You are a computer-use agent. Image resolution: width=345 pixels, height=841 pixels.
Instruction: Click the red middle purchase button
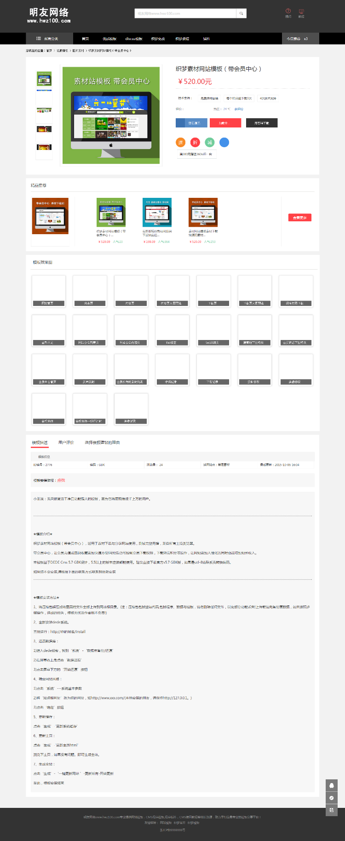225,123
